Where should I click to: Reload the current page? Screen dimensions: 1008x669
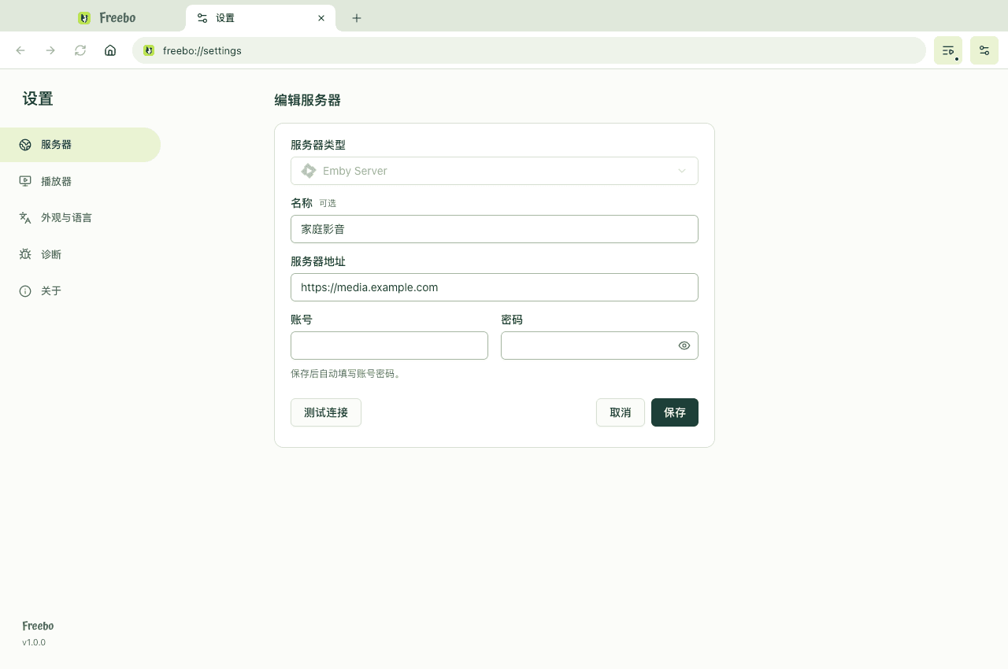click(x=80, y=50)
